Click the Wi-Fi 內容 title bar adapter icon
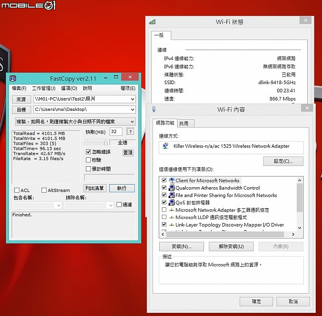 153,109
